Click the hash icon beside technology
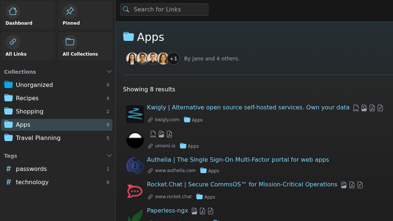This screenshot has height=221, width=393. [8, 182]
